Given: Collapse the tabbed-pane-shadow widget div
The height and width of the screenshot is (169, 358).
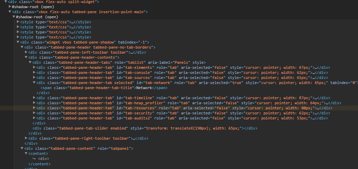Looking at the screenshot, I should tap(18, 42).
